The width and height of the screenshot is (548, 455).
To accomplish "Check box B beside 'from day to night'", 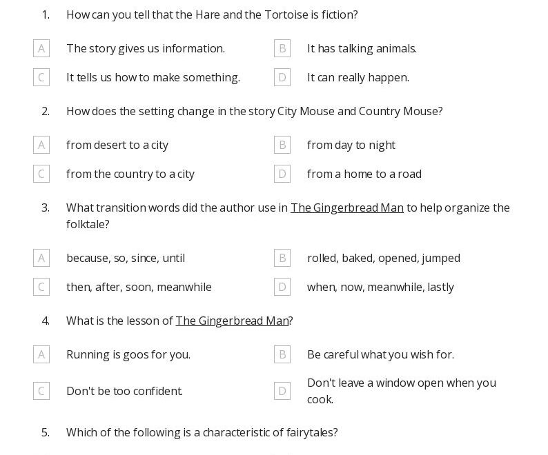I will click(x=282, y=145).
